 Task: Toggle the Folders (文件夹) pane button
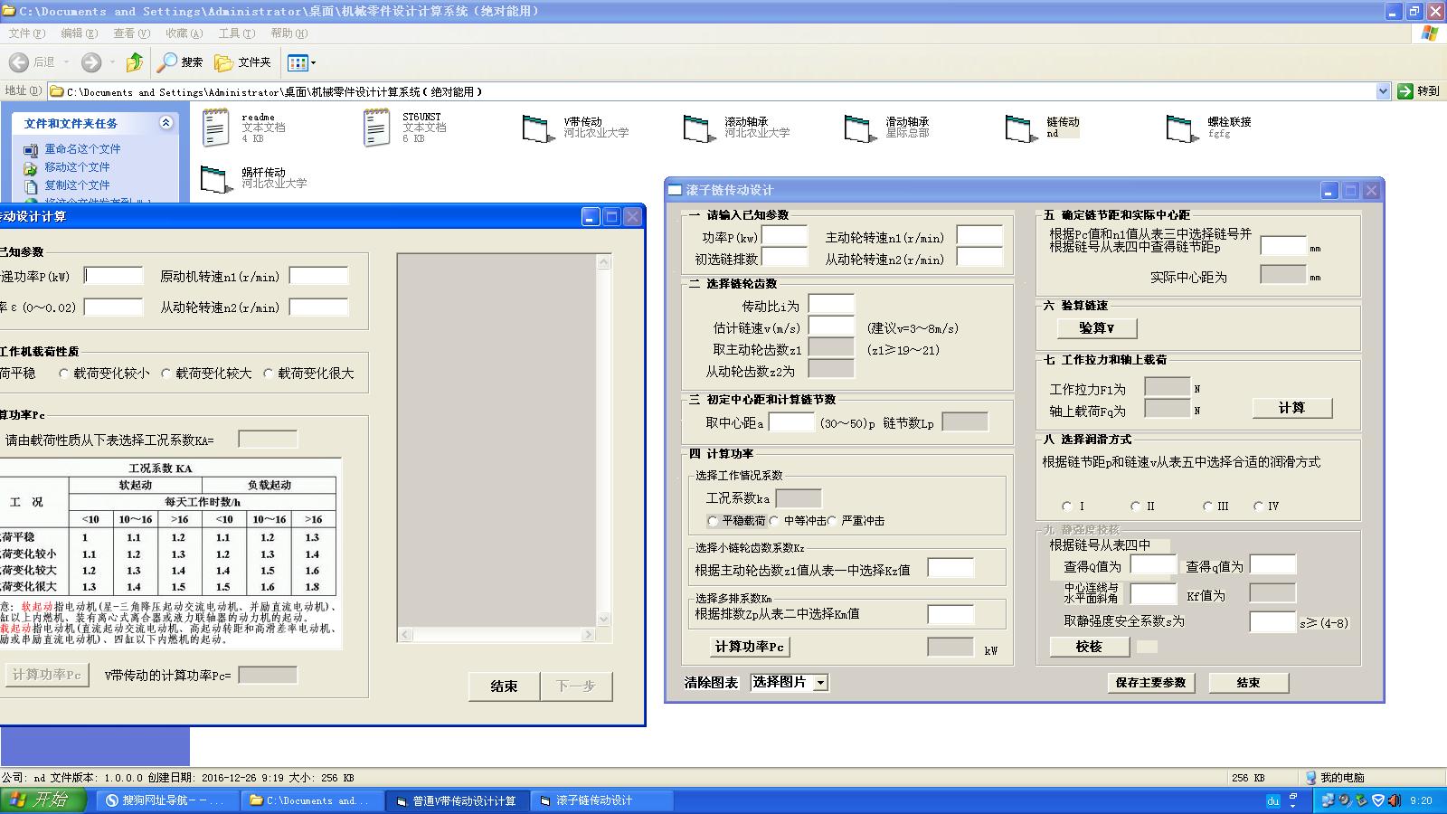pyautogui.click(x=242, y=62)
